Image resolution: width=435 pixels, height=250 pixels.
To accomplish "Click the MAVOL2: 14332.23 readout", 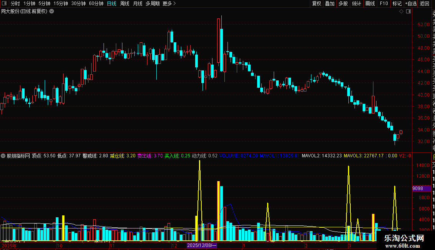I will [322, 156].
